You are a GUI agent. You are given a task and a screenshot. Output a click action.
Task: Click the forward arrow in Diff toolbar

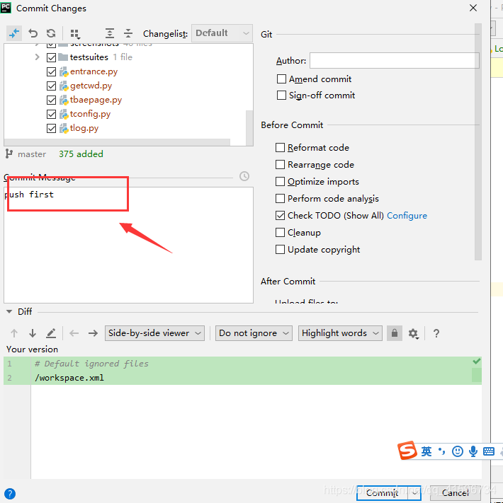[x=93, y=333]
